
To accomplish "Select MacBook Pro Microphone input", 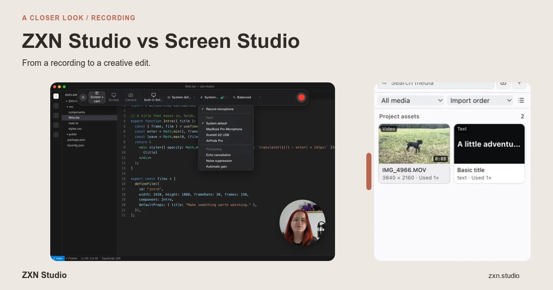I will pos(226,129).
